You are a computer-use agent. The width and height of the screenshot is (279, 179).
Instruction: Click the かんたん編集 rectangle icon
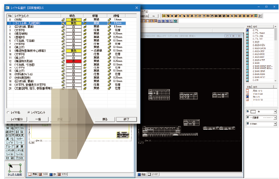click(x=15, y=168)
